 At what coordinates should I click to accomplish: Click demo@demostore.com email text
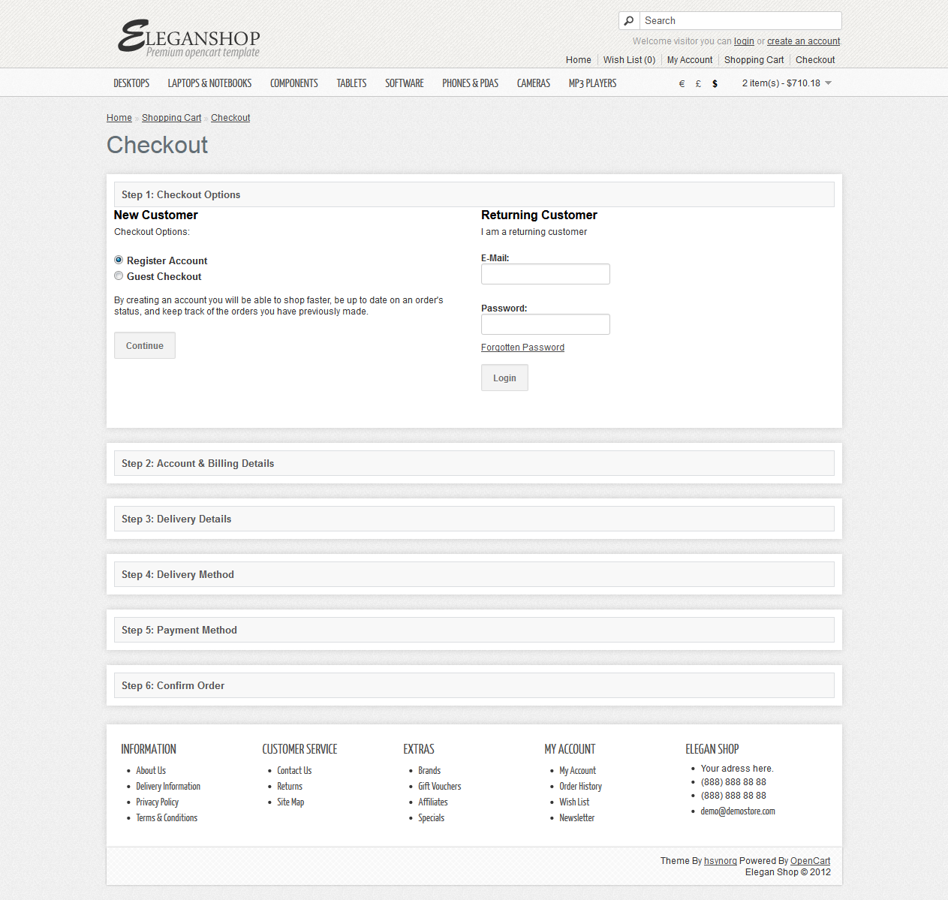[x=738, y=811]
